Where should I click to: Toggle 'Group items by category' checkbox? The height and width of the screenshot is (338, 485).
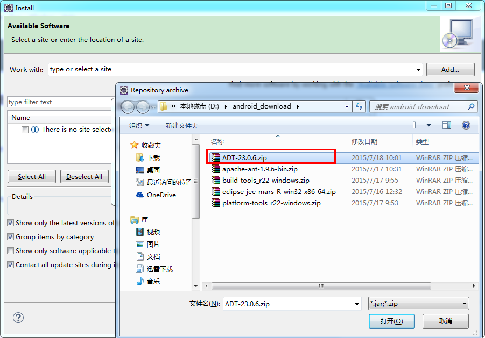tap(11, 237)
